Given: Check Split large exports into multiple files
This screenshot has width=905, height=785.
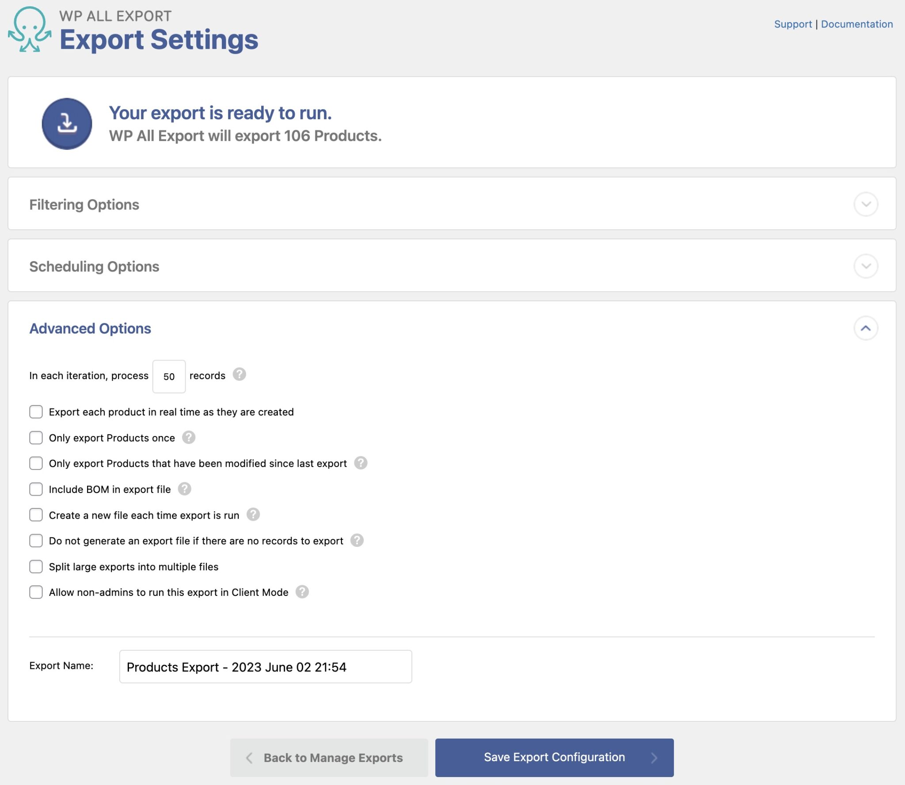Looking at the screenshot, I should point(36,566).
